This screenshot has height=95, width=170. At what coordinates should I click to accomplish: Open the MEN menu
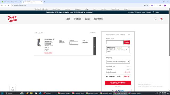point(68,19)
